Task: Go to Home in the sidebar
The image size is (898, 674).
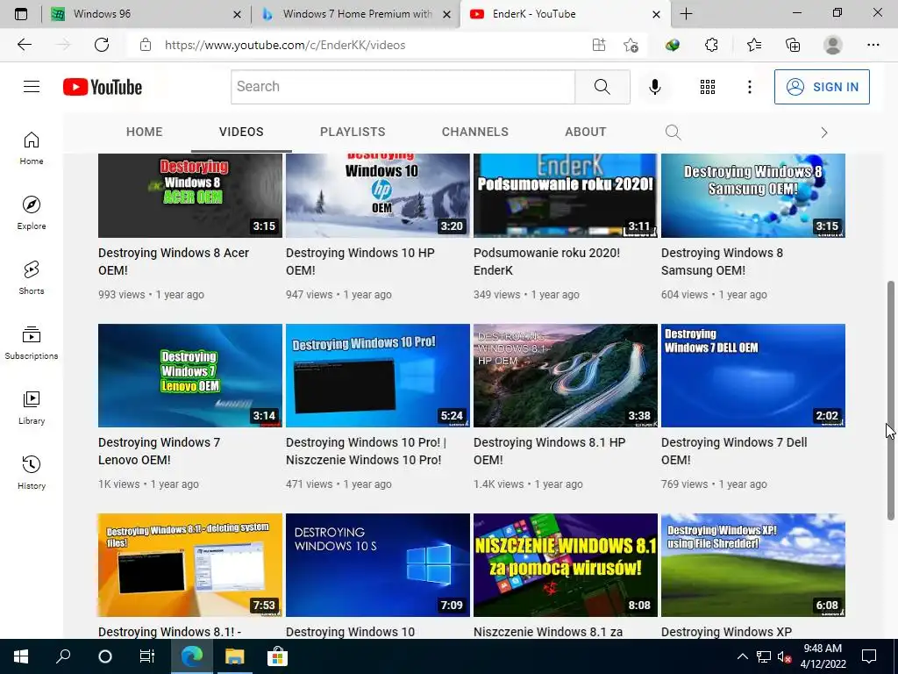Action: [x=32, y=148]
